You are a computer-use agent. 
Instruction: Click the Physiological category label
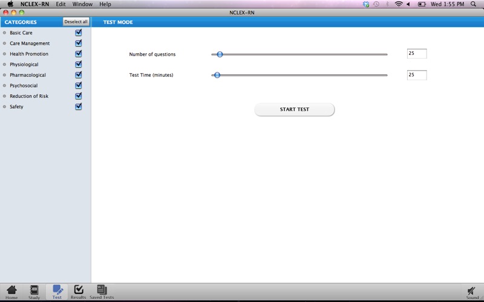coord(24,65)
